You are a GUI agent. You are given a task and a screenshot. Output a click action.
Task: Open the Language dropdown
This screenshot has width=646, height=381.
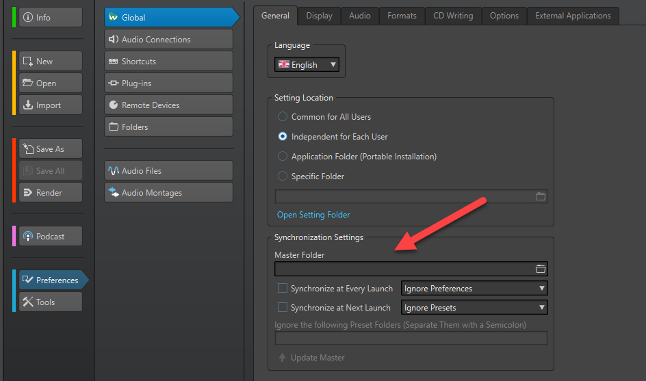(307, 65)
